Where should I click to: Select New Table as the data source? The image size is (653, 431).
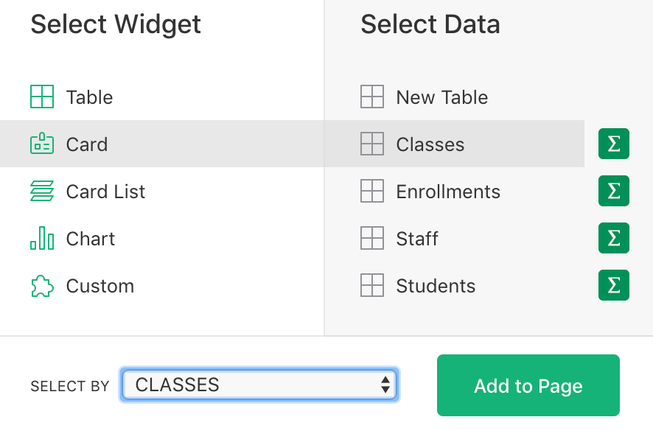click(x=441, y=97)
